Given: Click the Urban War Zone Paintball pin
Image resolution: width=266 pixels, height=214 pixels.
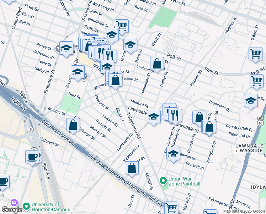Looking at the screenshot, I should [163, 181].
